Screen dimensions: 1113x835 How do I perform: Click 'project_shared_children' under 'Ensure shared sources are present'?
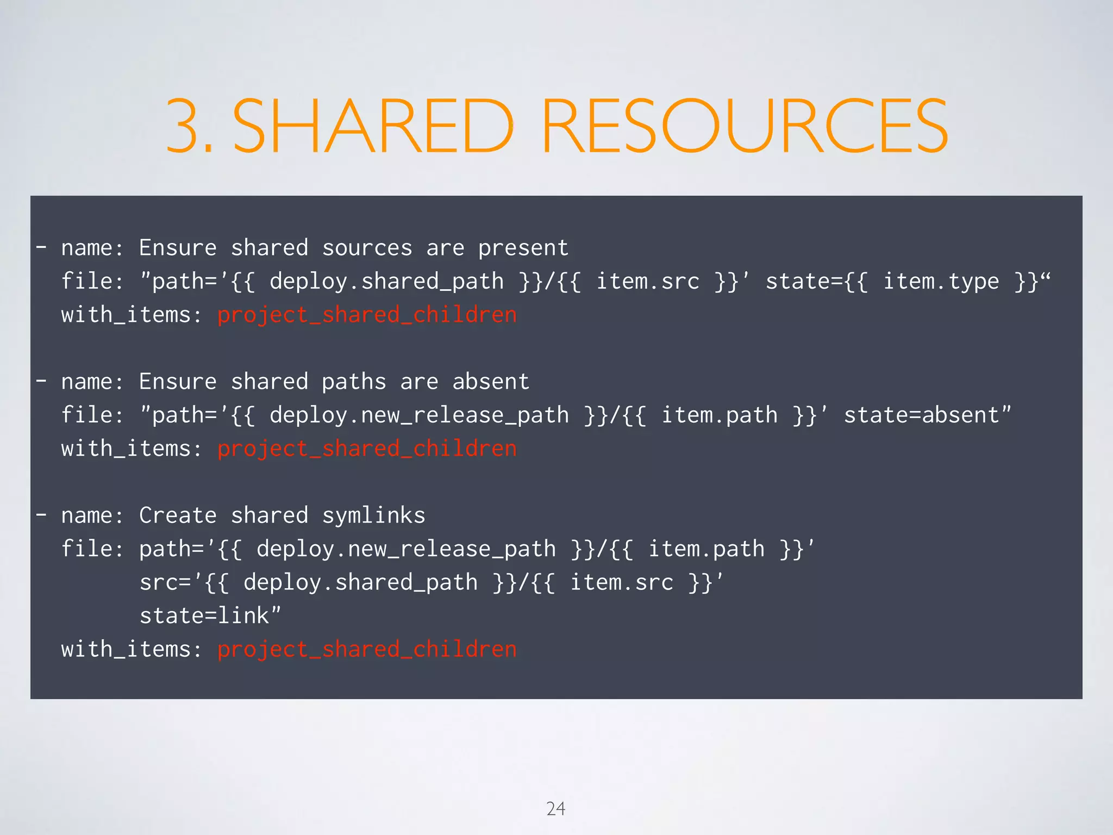click(367, 315)
